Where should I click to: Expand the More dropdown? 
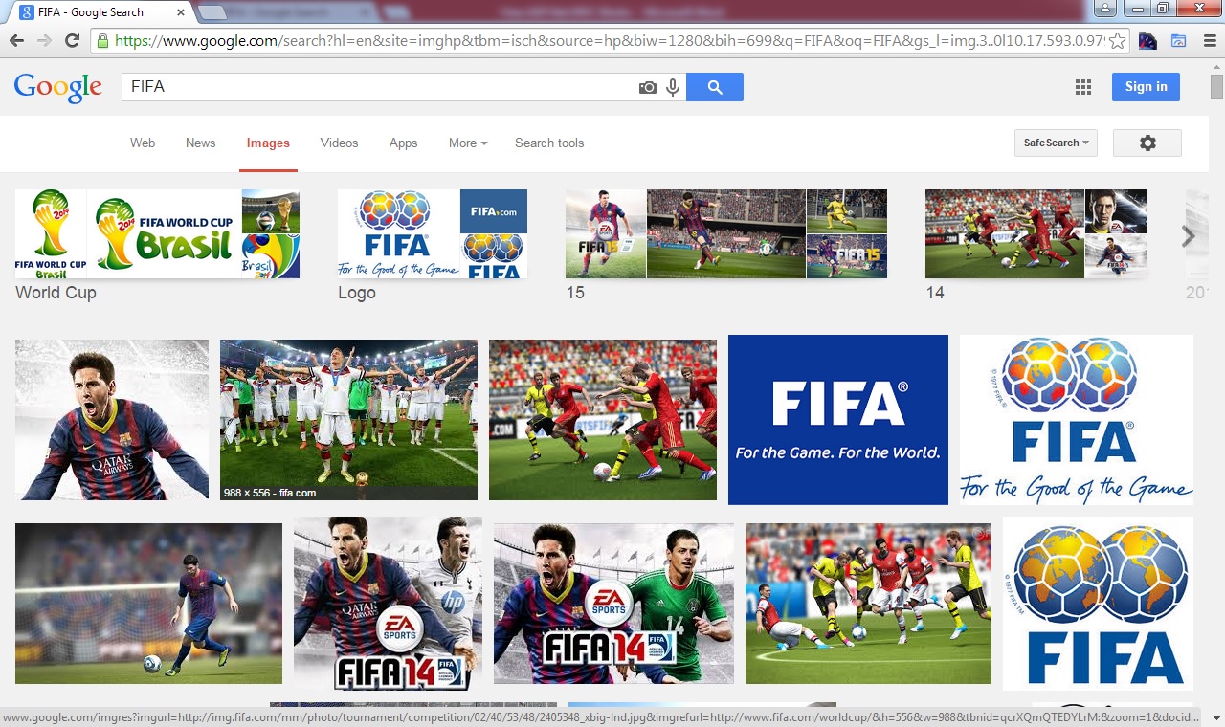click(468, 143)
